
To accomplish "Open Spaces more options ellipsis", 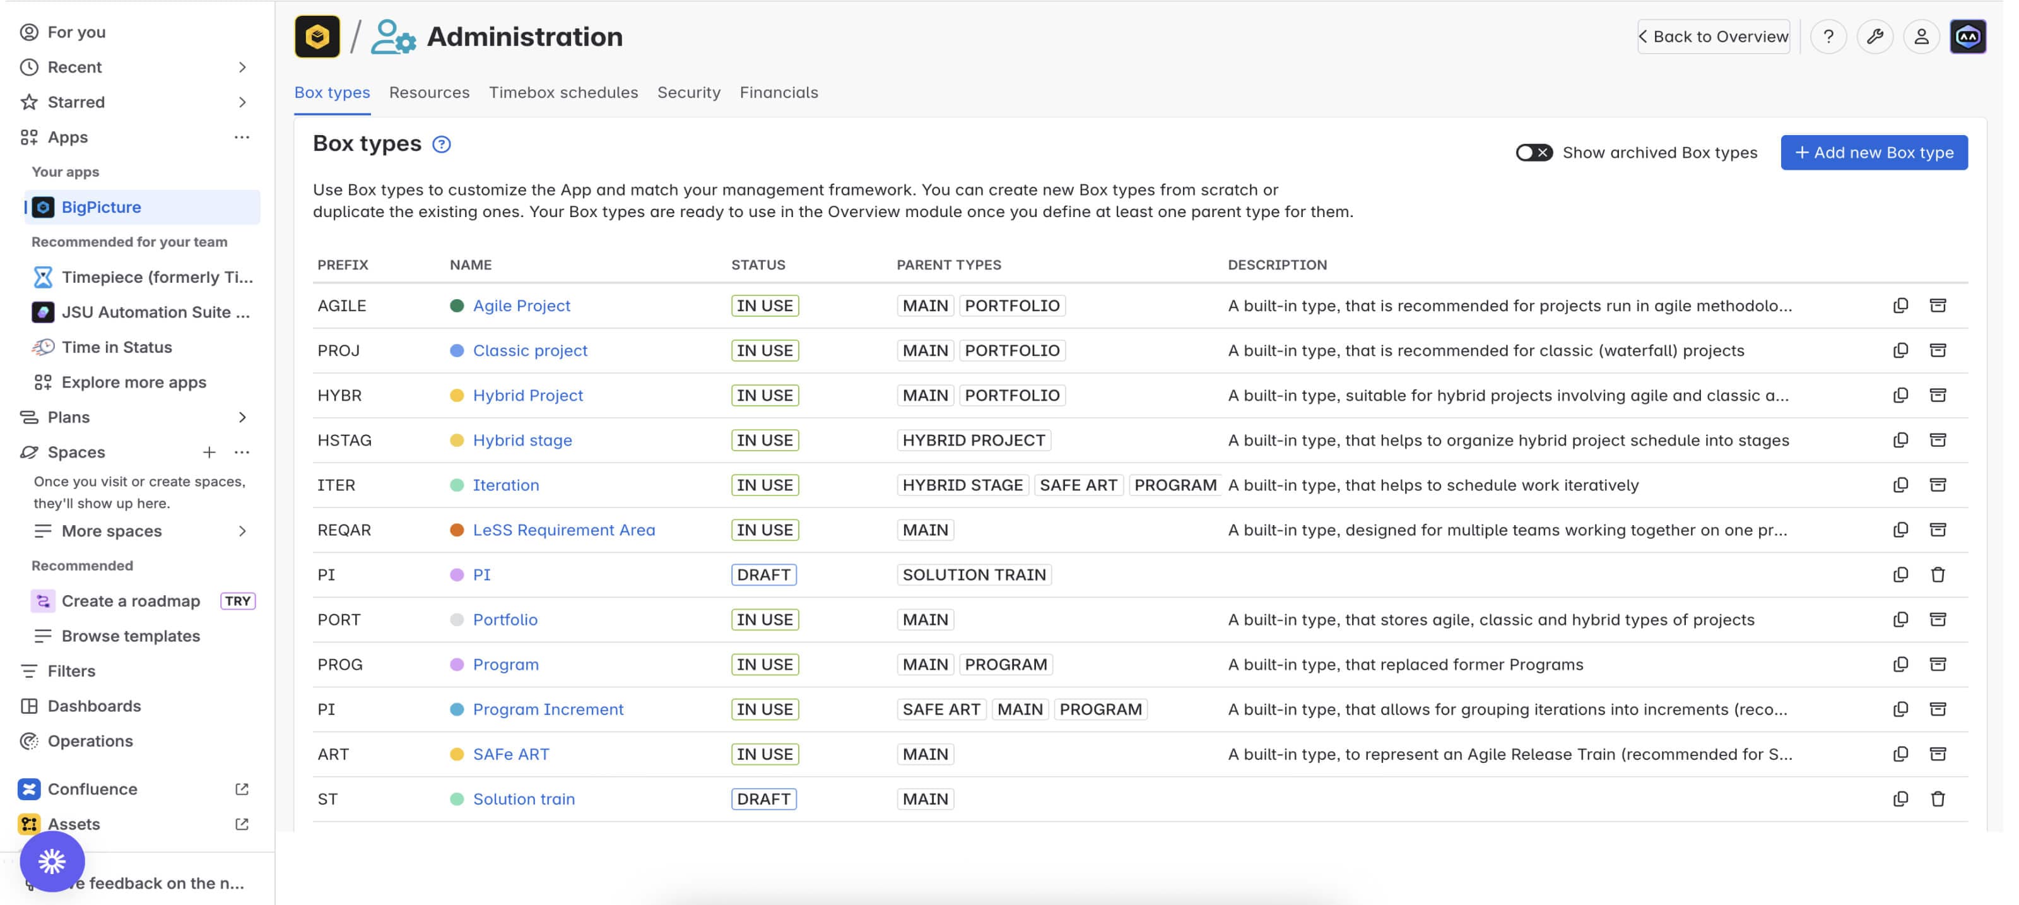I will click(x=242, y=452).
